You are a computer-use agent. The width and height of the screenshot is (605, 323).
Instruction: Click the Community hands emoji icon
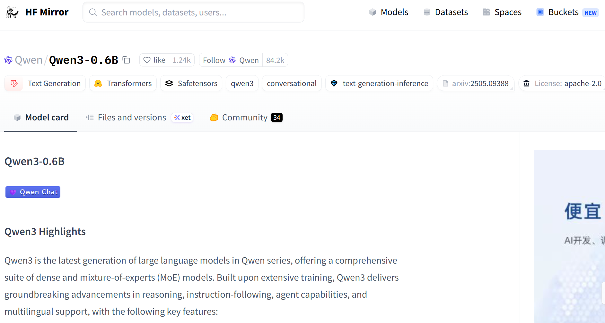[x=214, y=118]
